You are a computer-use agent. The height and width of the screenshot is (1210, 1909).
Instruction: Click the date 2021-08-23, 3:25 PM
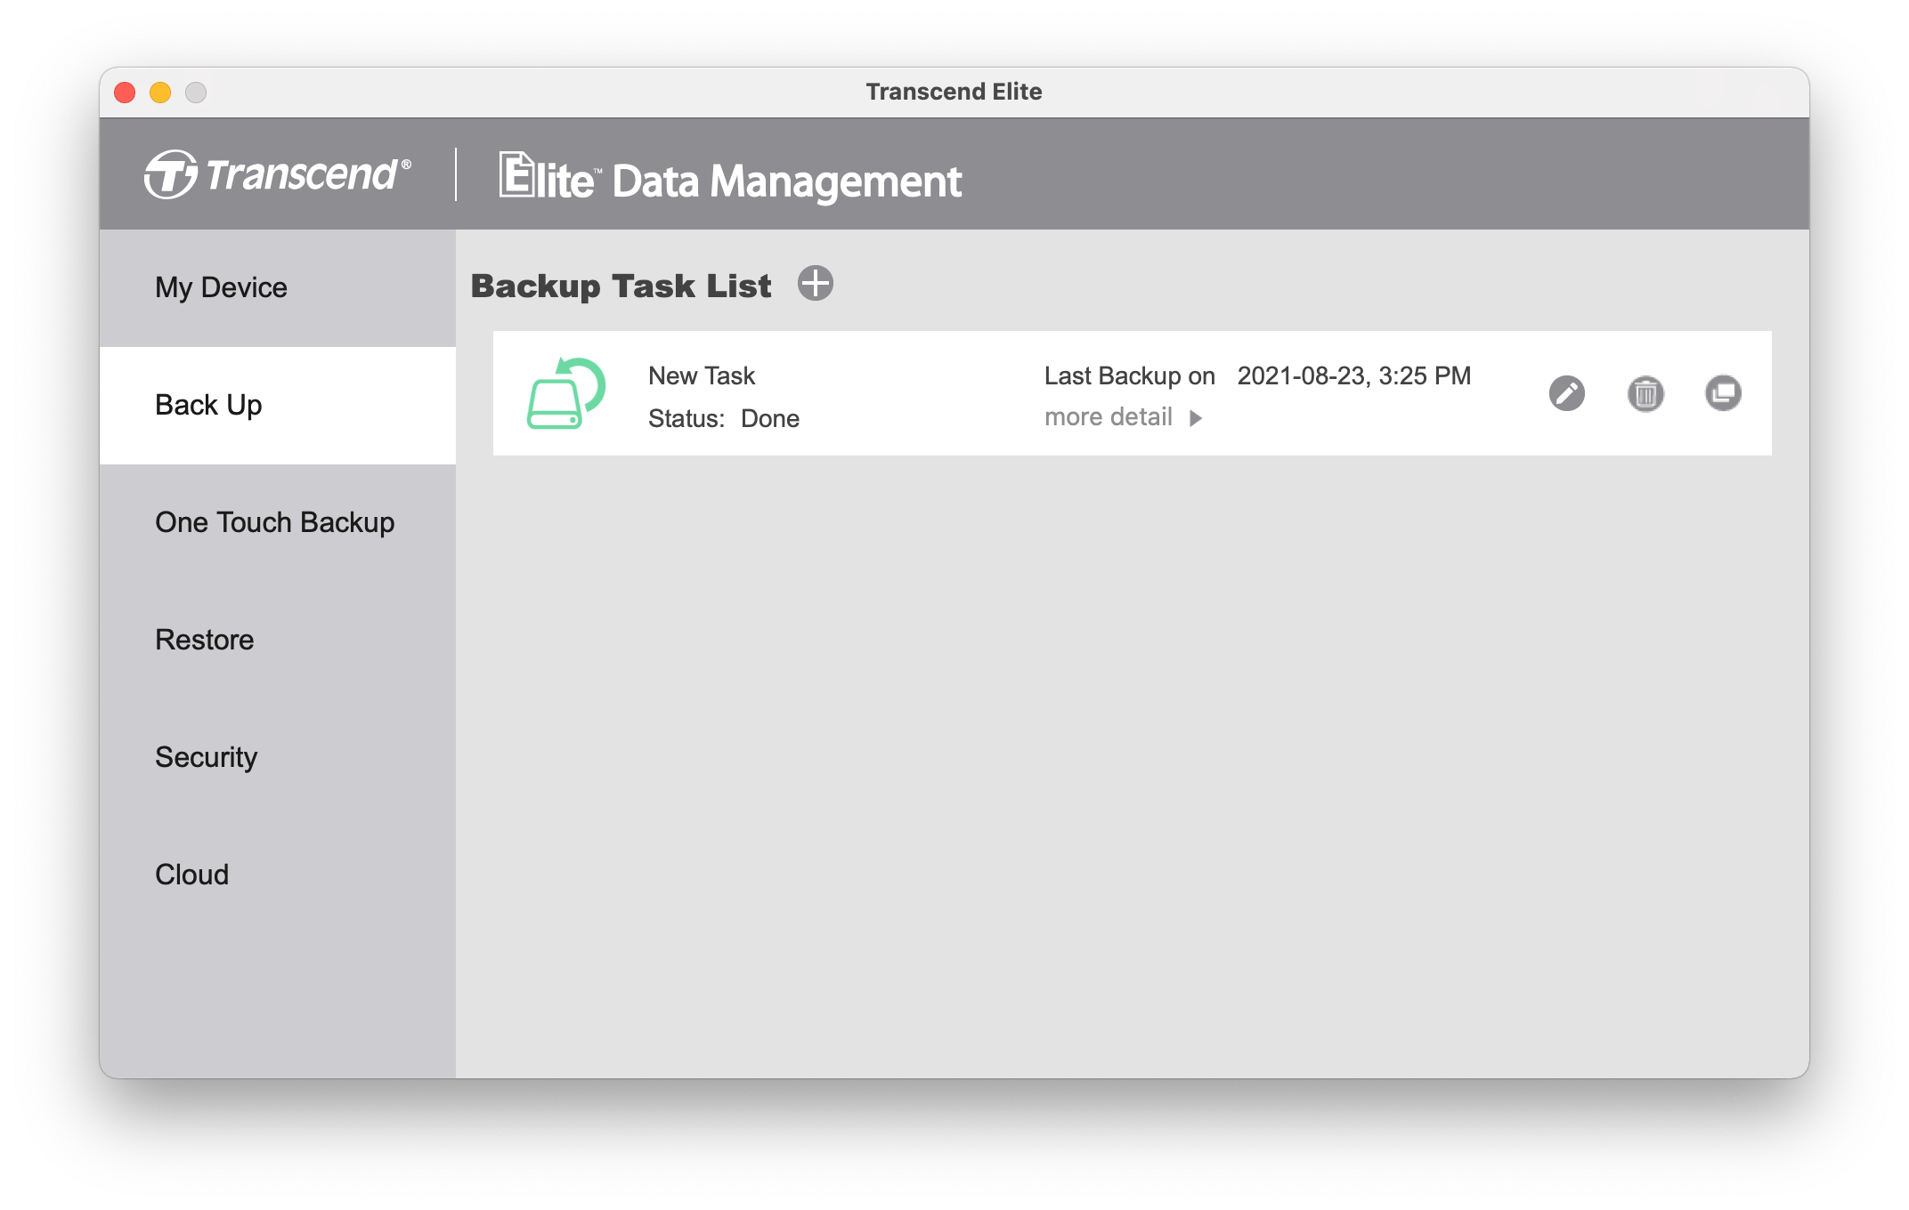(1354, 376)
